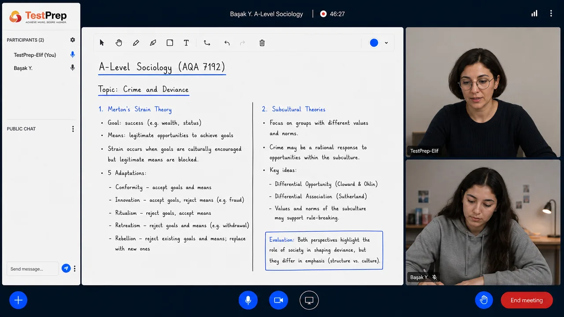Click the Başak Y. video tile
564x317 pixels.
(483, 222)
